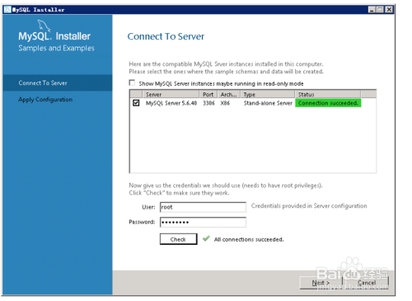Click the Connection succeeded status cell
Screen dimensions: 412x301
328,103
